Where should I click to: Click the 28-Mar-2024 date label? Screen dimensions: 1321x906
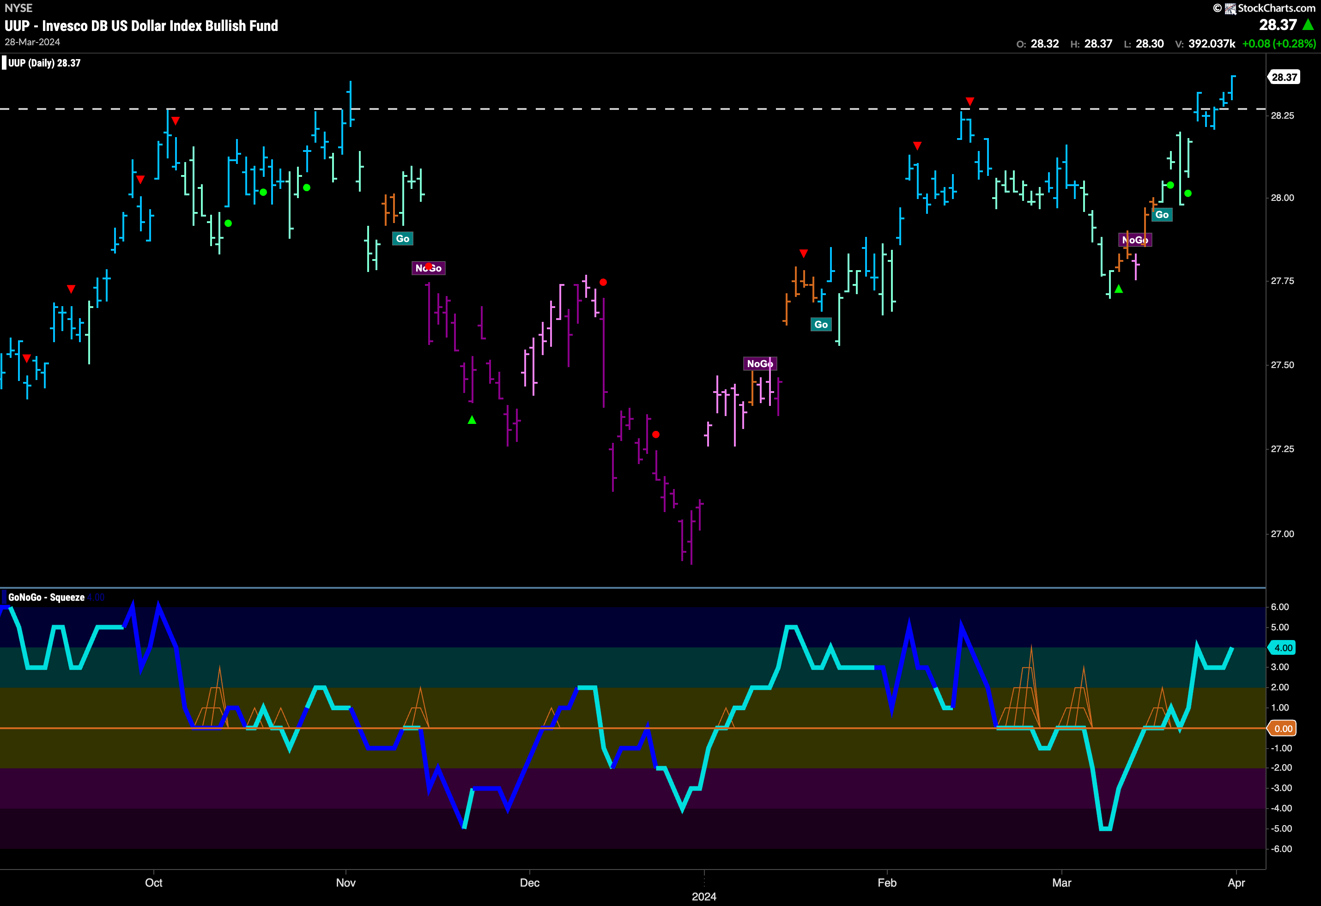pos(32,42)
